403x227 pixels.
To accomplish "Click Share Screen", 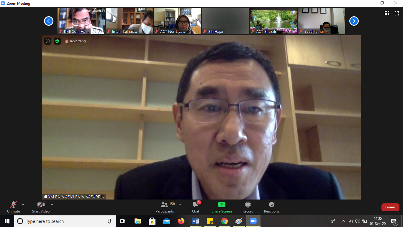I will point(222,207).
